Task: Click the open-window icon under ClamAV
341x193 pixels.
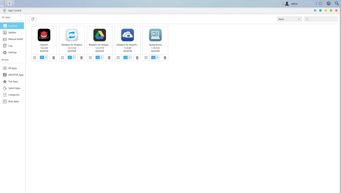Action: 35,58
